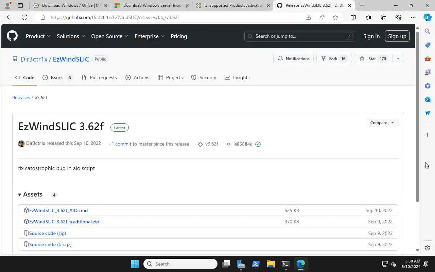
Task: Open the Outlook icon in Edge sidebar
Action: point(428,99)
